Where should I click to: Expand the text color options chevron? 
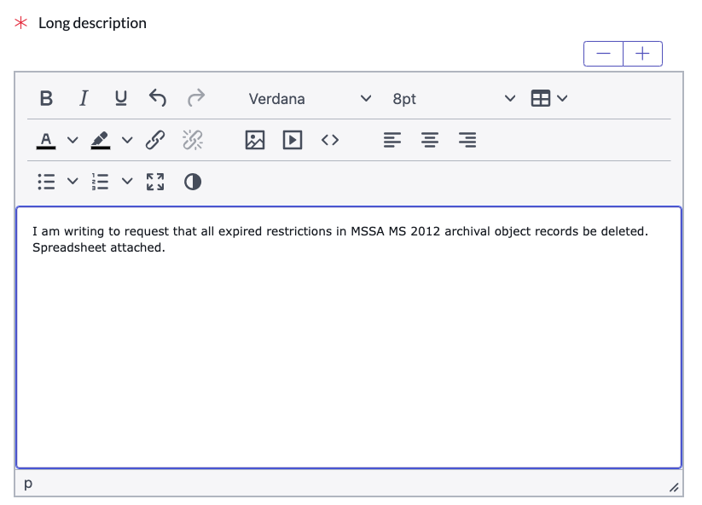pyautogui.click(x=73, y=140)
